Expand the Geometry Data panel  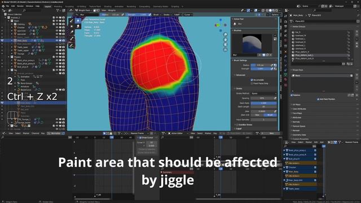tap(299, 135)
